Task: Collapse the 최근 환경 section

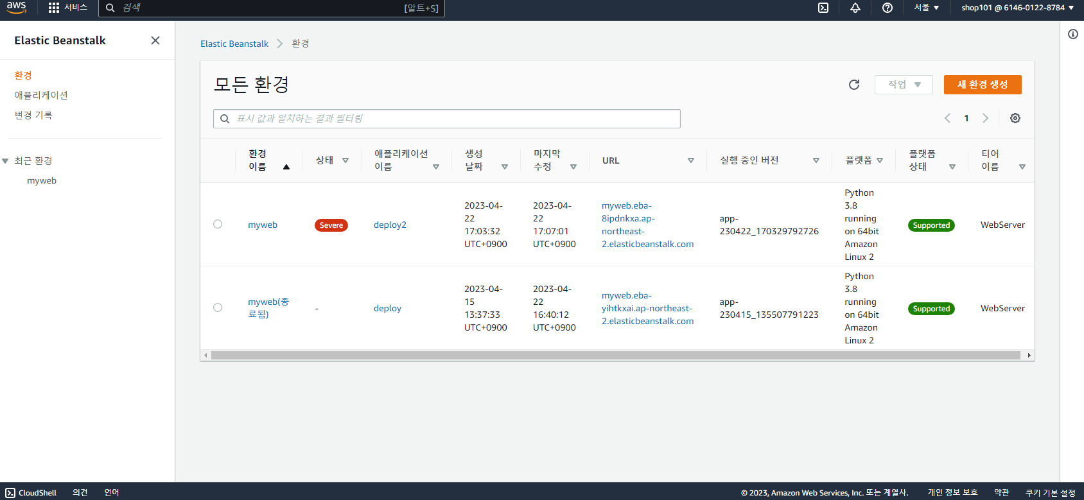Action: pyautogui.click(x=5, y=161)
